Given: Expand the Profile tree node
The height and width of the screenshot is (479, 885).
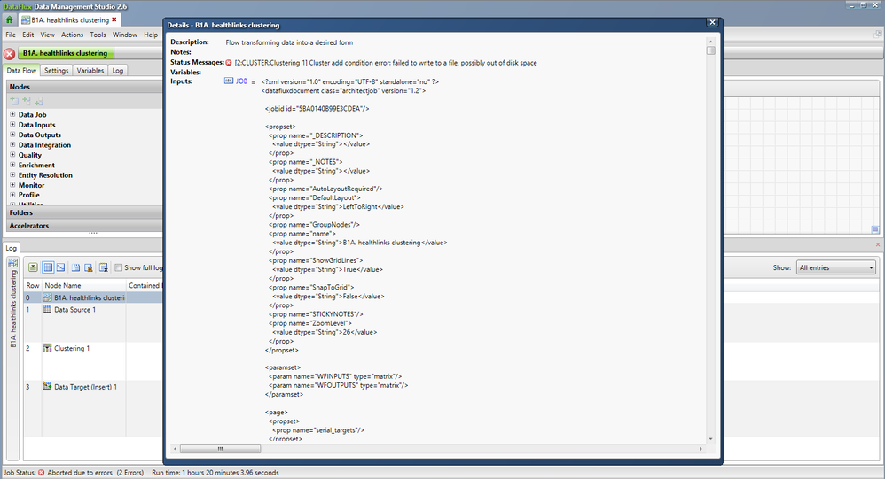Looking at the screenshot, I should (12, 195).
